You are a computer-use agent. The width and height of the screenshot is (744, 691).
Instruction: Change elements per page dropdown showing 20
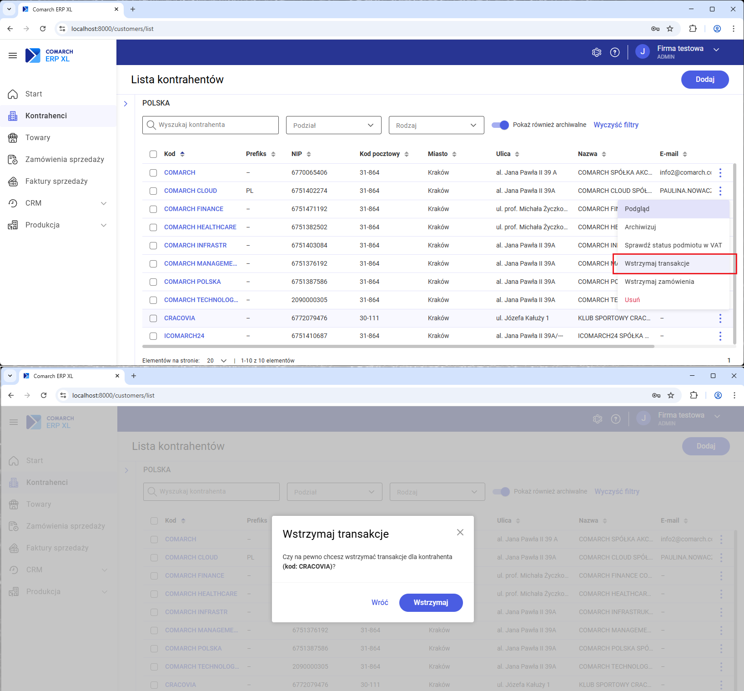tap(216, 361)
